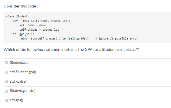
Task: Click the 'def gpa(self):' line
Action: tap(24, 34)
